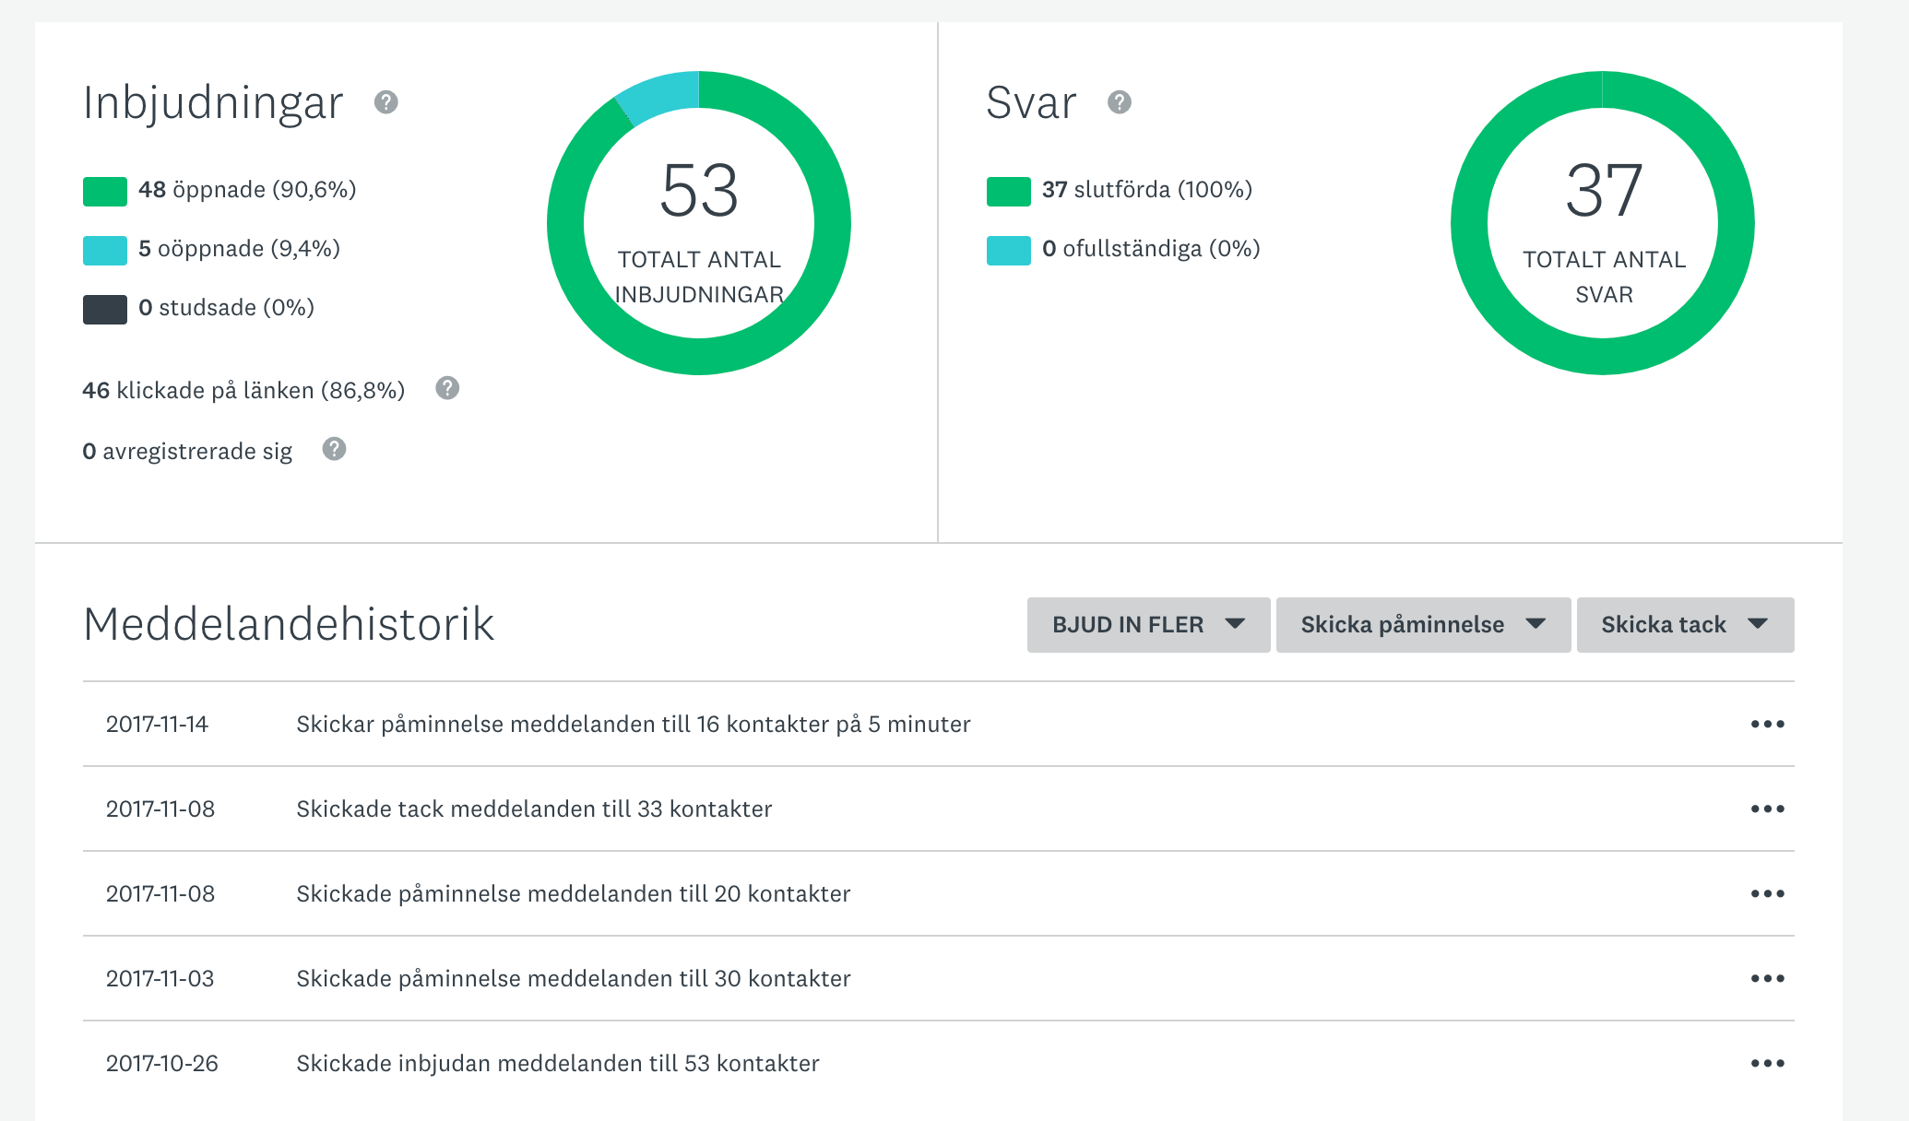Click '37 slutförda (100%)' text
The width and height of the screenshot is (1909, 1121).
click(1147, 190)
